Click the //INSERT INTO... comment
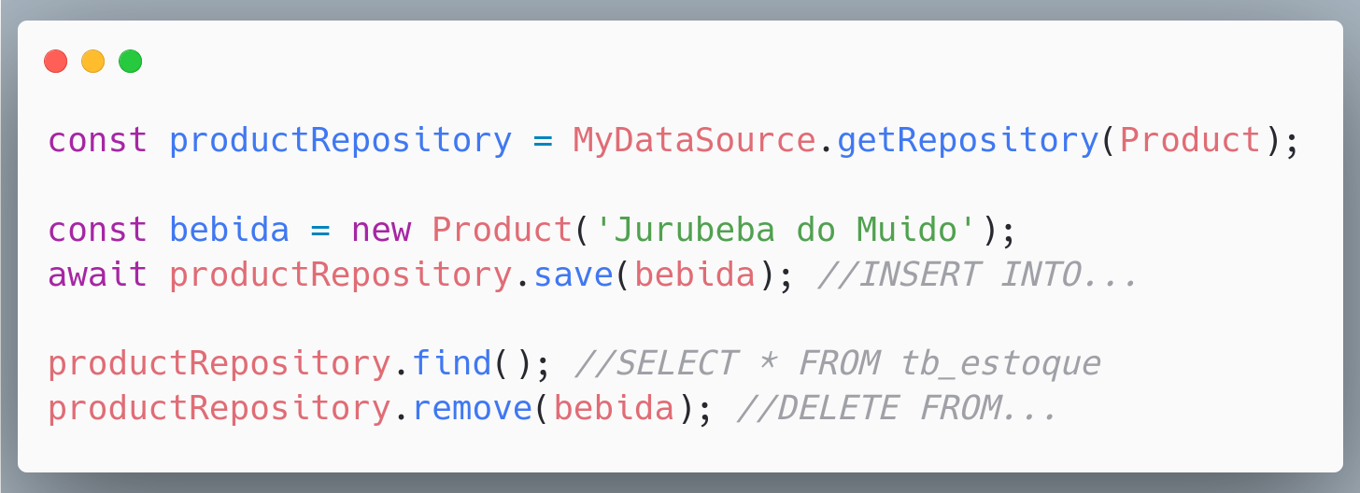Viewport: 1360px width, 493px height. click(x=977, y=275)
